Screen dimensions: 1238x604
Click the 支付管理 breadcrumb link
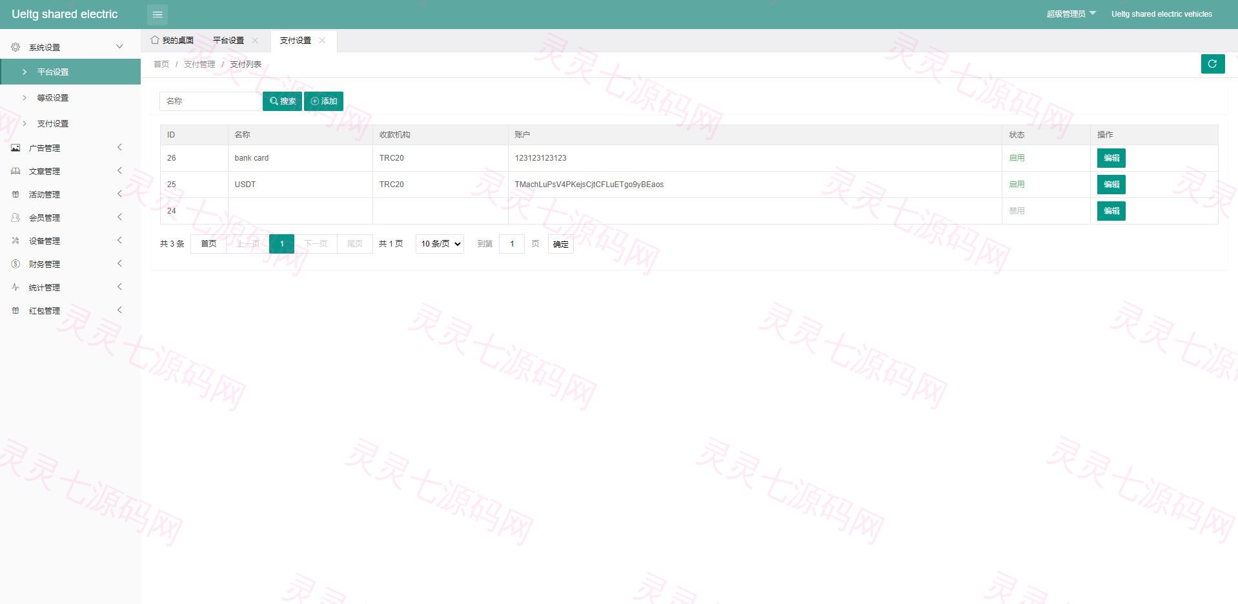click(199, 64)
